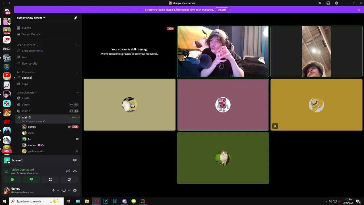Focus the ceiling webcam video tile
The height and width of the screenshot is (205, 364).
(x=316, y=52)
